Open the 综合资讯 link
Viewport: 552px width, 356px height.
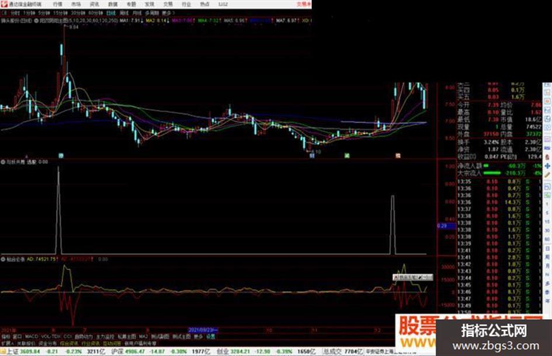pyautogui.click(x=69, y=343)
